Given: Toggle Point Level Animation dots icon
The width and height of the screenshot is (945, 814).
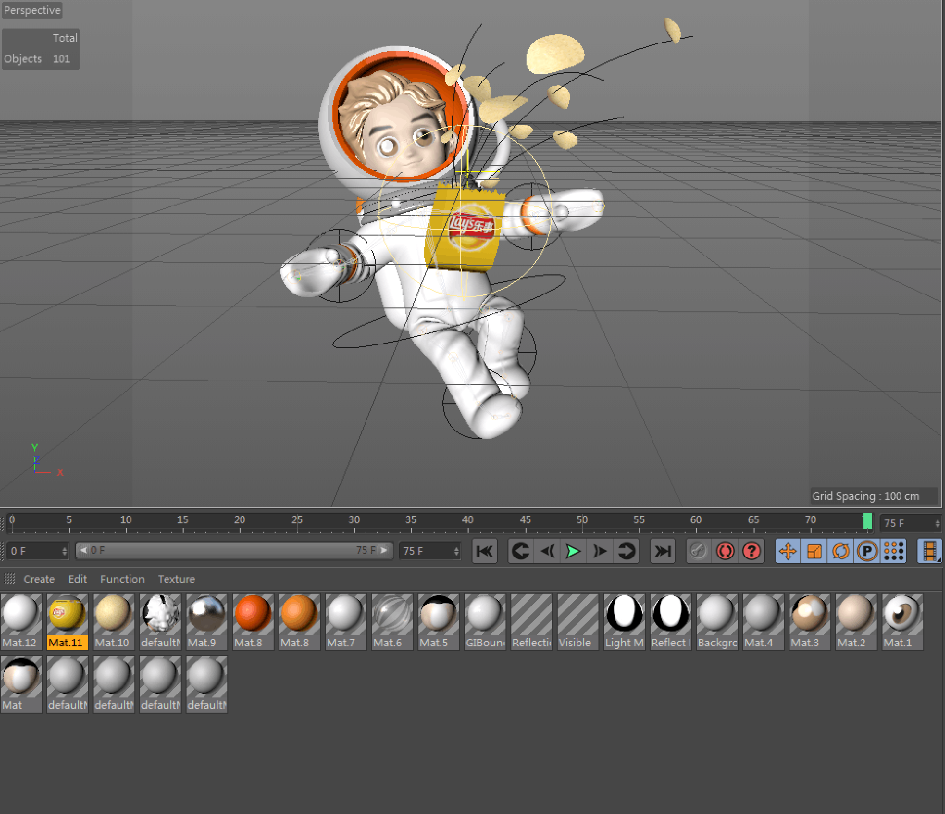Looking at the screenshot, I should tap(894, 551).
